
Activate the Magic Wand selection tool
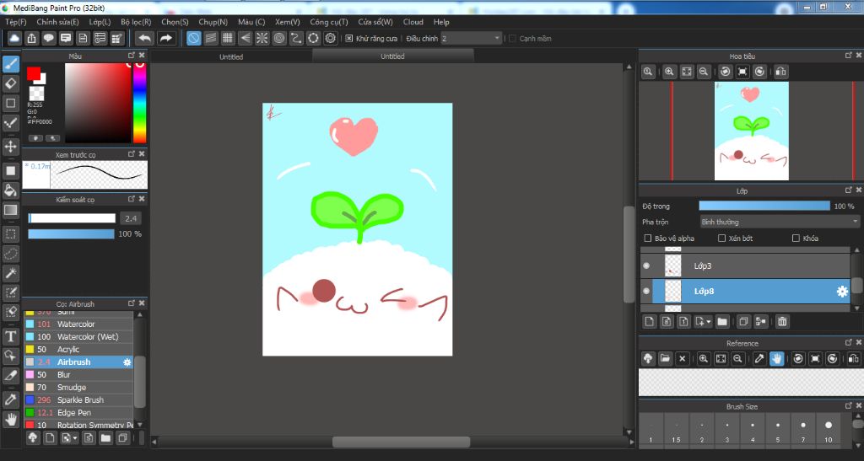[x=11, y=274]
